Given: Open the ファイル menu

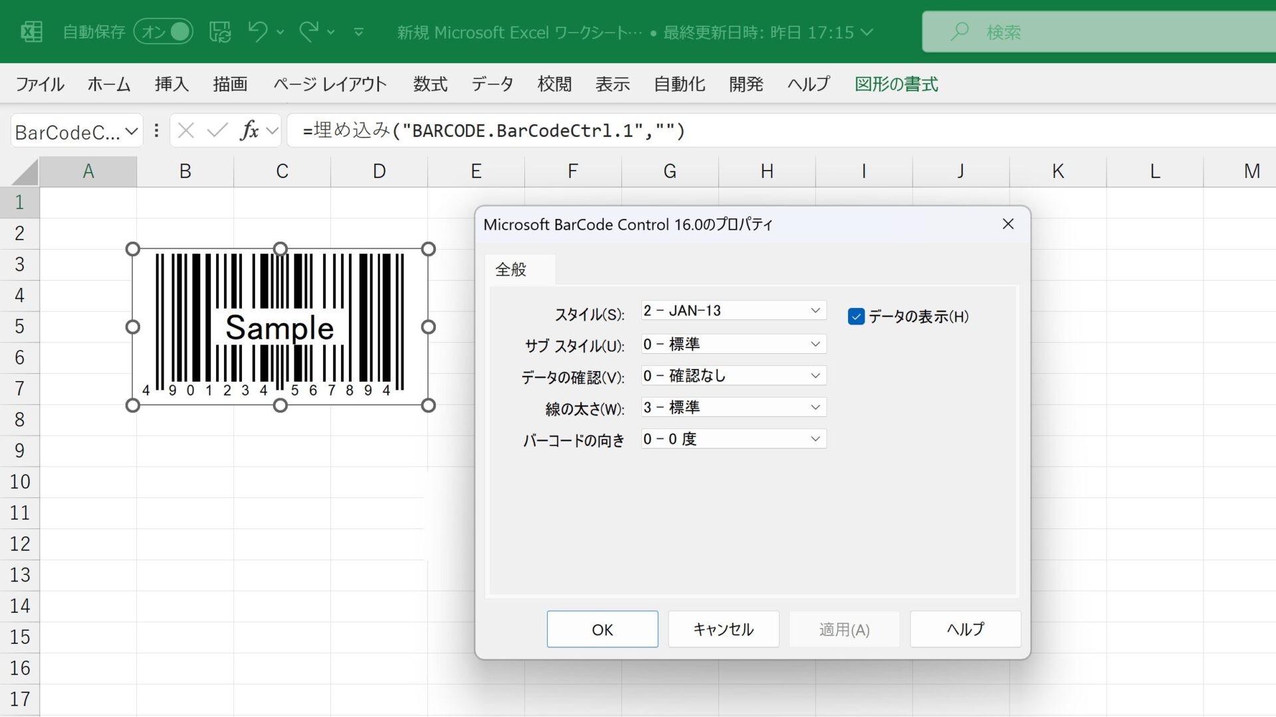Looking at the screenshot, I should click(x=40, y=84).
